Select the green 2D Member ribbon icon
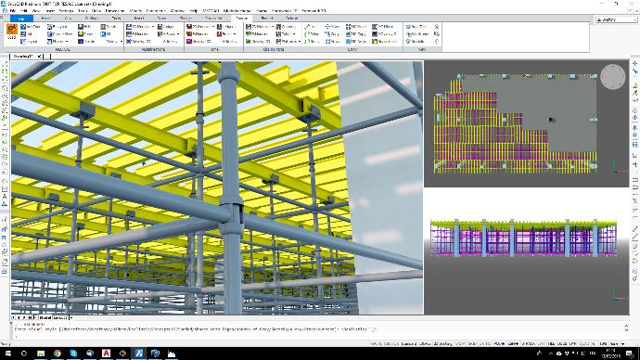640x360 pixels. pyautogui.click(x=249, y=27)
